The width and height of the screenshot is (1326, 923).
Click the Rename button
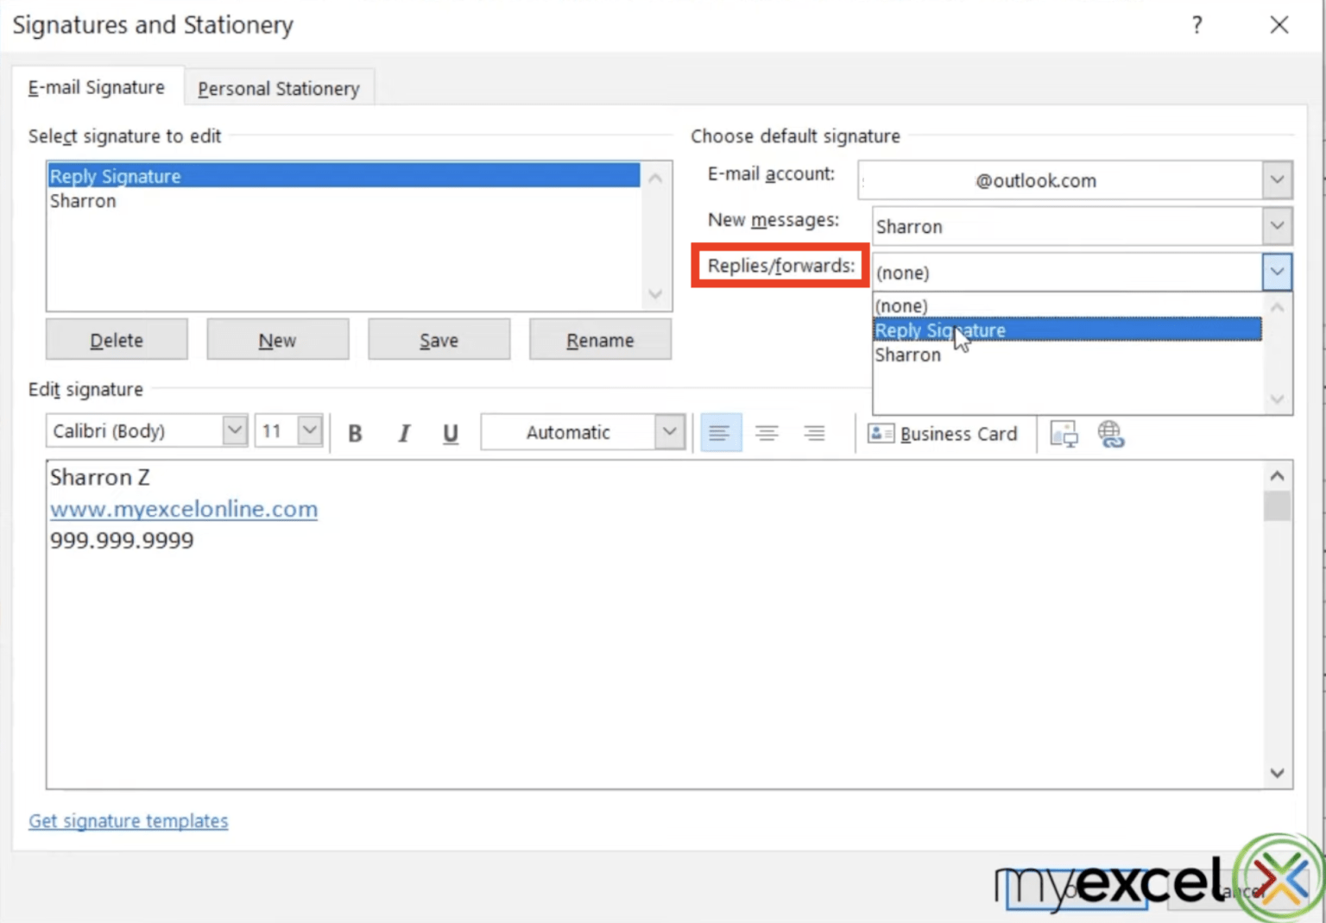click(x=599, y=339)
